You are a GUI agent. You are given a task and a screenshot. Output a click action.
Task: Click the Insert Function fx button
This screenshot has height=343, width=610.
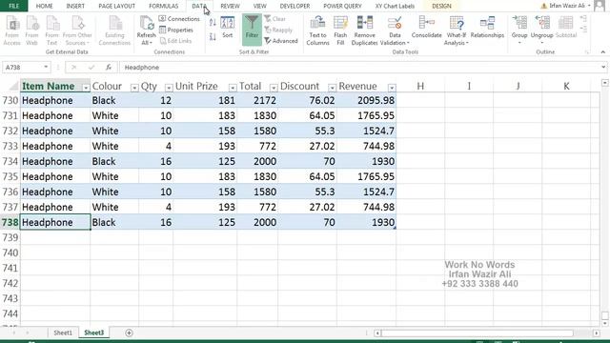click(x=109, y=68)
